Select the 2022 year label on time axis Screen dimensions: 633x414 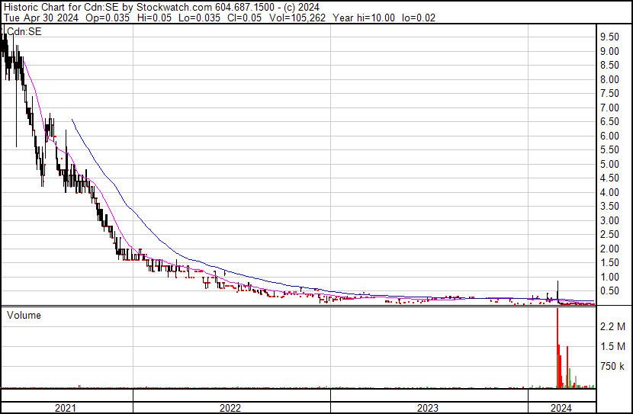coord(230,408)
